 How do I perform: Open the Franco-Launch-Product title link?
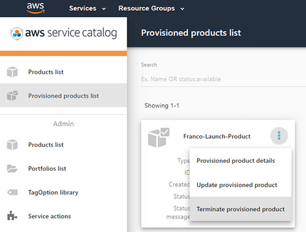click(217, 137)
